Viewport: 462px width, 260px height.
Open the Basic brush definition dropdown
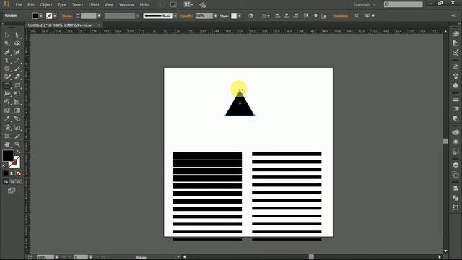(175, 16)
